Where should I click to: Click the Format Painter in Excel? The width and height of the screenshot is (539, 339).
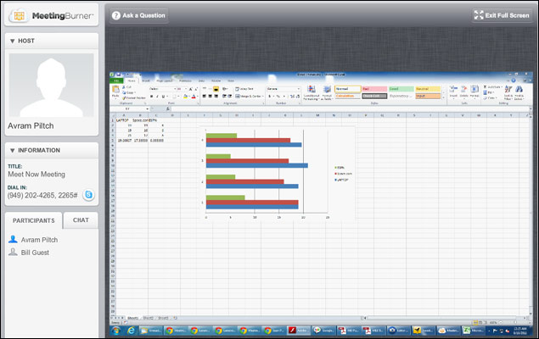point(134,97)
